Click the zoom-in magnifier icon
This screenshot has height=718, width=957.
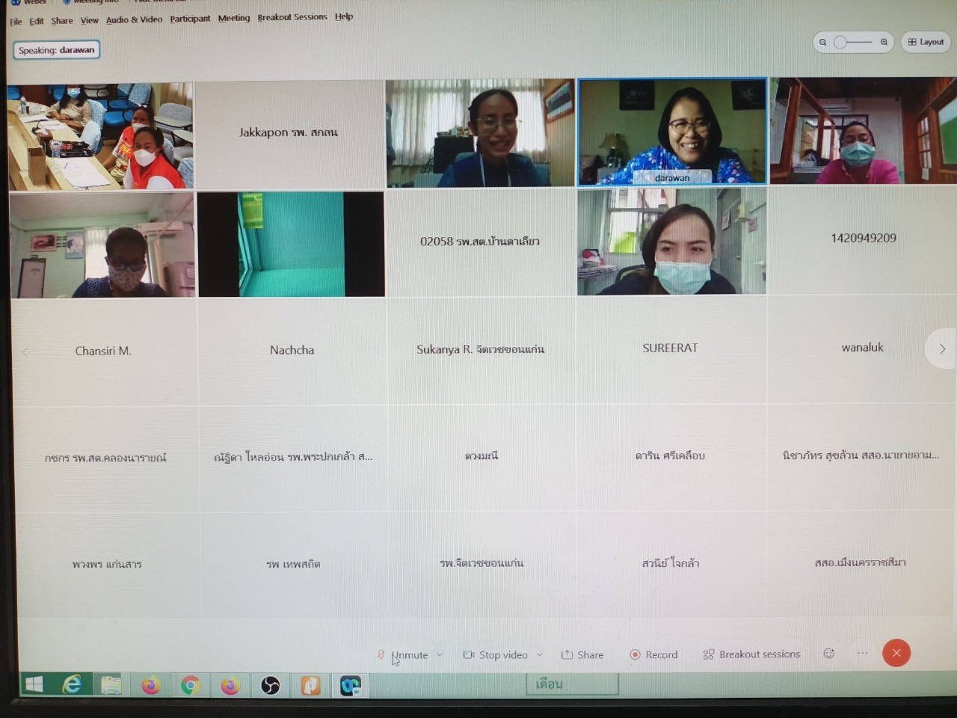pyautogui.click(x=884, y=43)
